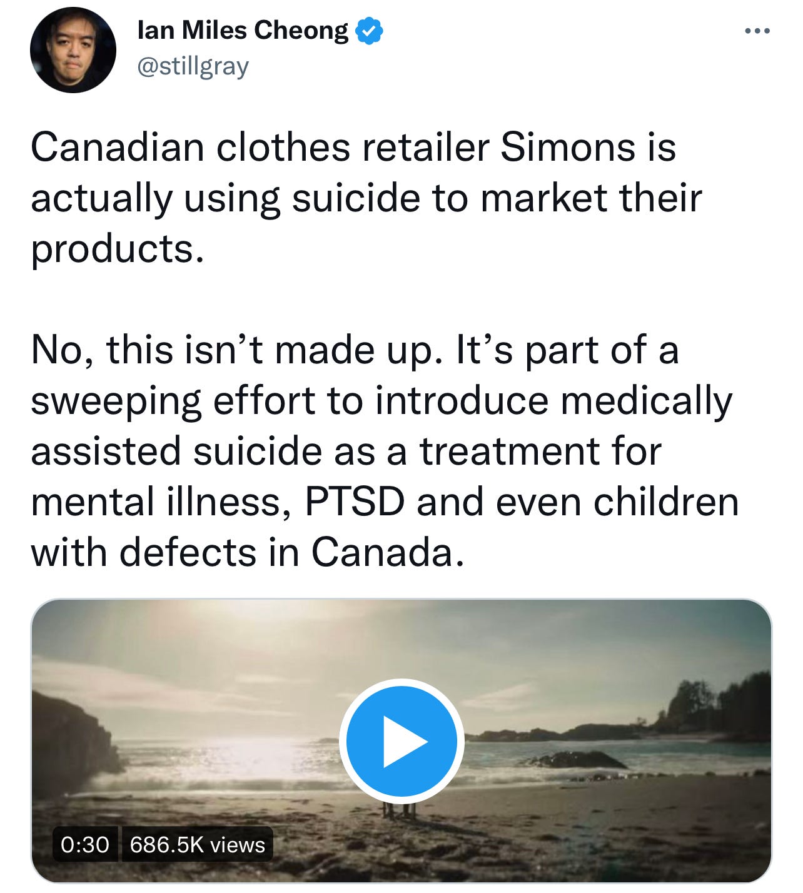This screenshot has width=803, height=893.
Task: Select the paragraph about Canadian retailer Simons
Action: pos(366,198)
